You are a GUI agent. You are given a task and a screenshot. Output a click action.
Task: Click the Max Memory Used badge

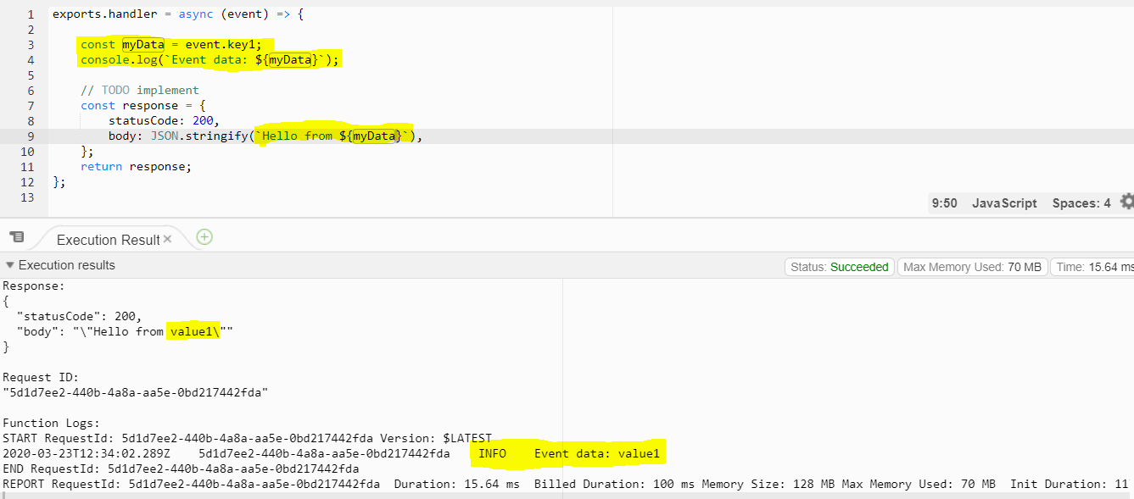coord(972,267)
